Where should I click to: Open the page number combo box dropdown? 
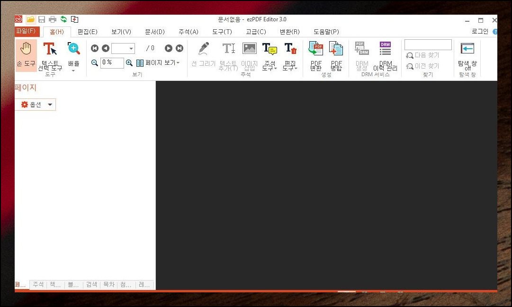[131, 49]
